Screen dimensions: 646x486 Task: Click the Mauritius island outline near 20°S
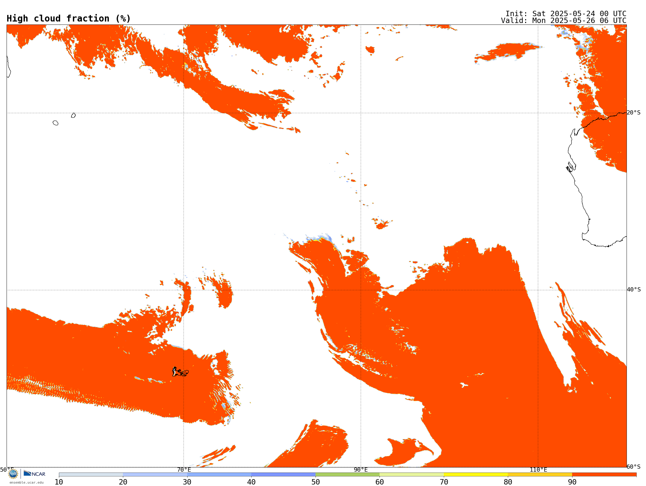tap(73, 115)
